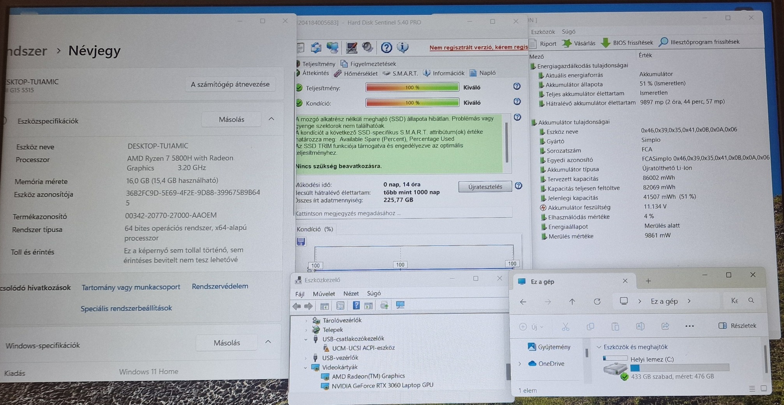Open the Nézet menu in Eszközkezelő
Image resolution: width=784 pixels, height=405 pixels.
pyautogui.click(x=351, y=293)
